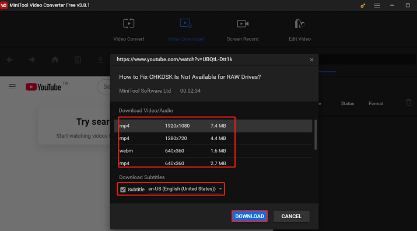
Task: Select the mp4 1920x1080 7.4 MB option
Action: pos(213,126)
